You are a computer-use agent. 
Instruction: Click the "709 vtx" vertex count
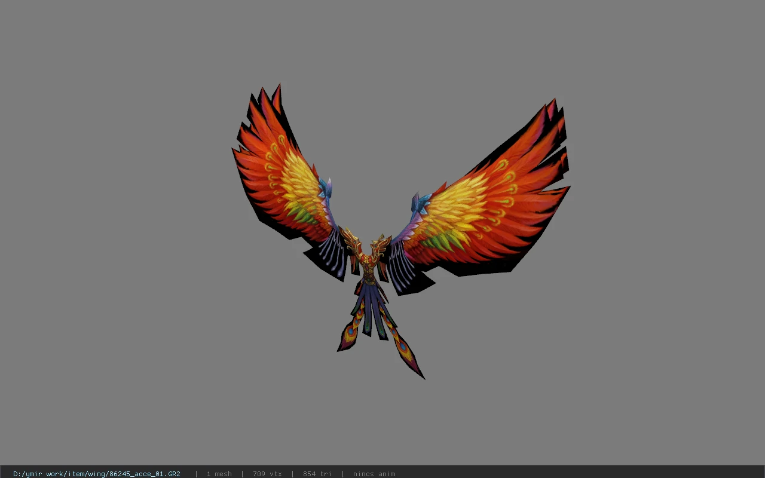267,474
